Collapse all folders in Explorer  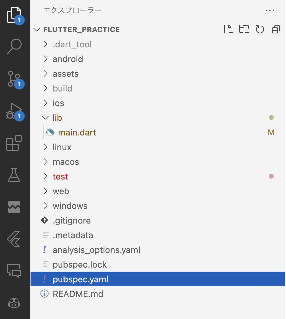point(276,29)
